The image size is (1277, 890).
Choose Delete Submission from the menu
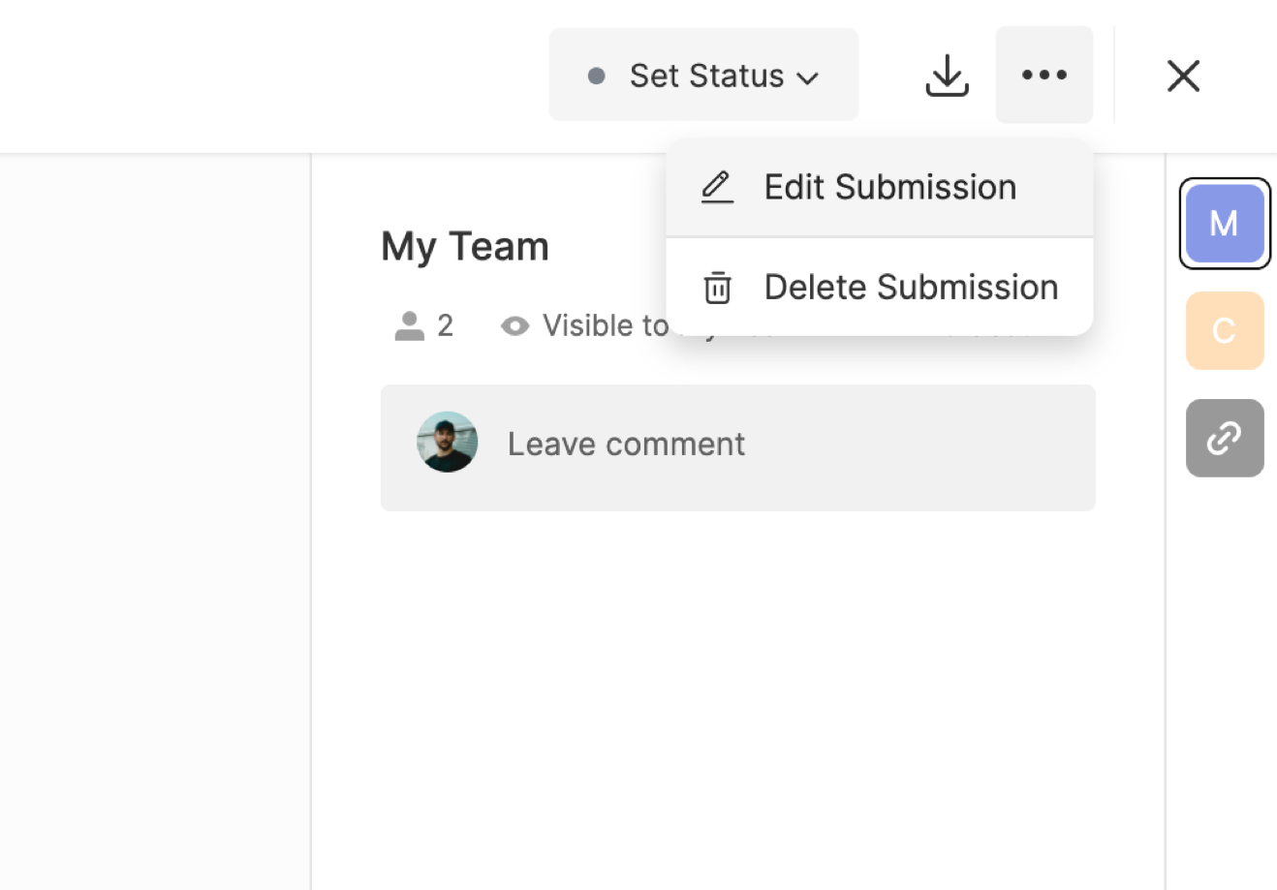pos(910,288)
